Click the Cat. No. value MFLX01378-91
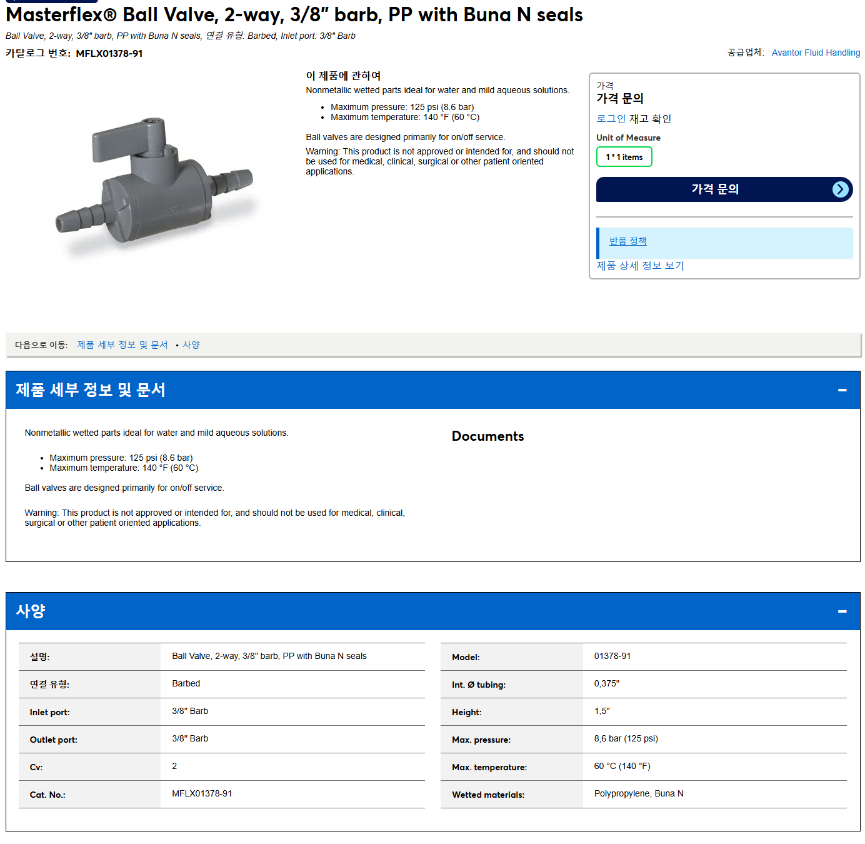865x844 pixels. click(202, 793)
